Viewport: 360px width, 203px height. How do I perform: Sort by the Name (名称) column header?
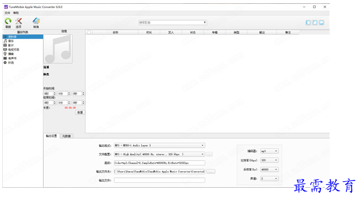[115, 32]
